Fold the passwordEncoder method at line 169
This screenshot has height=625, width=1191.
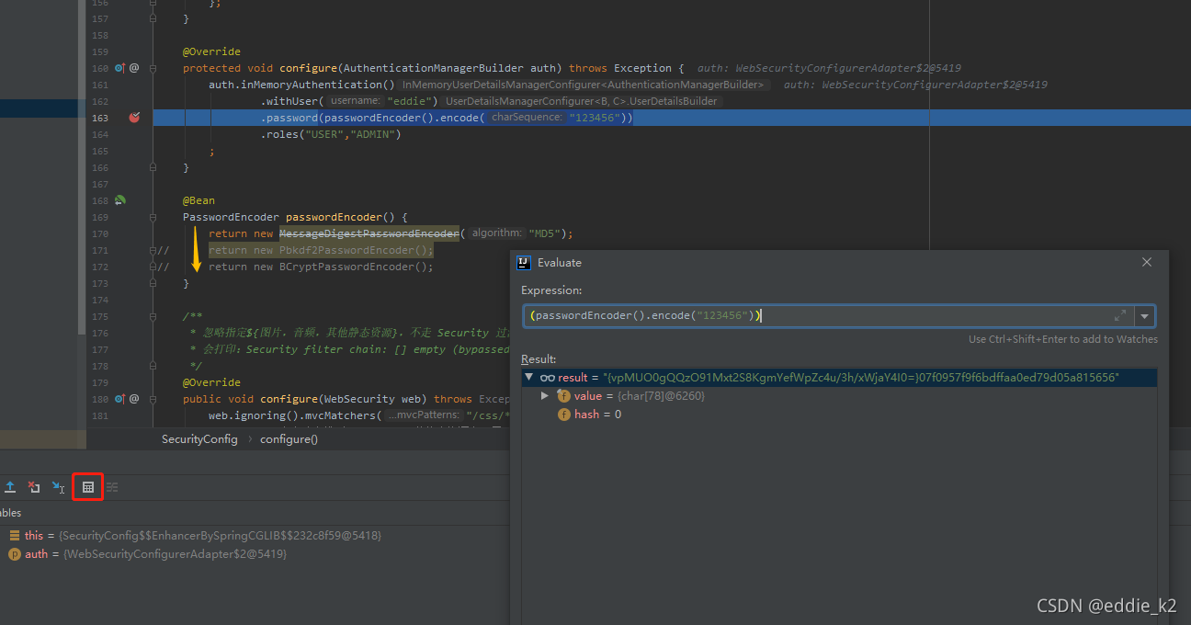(x=154, y=217)
